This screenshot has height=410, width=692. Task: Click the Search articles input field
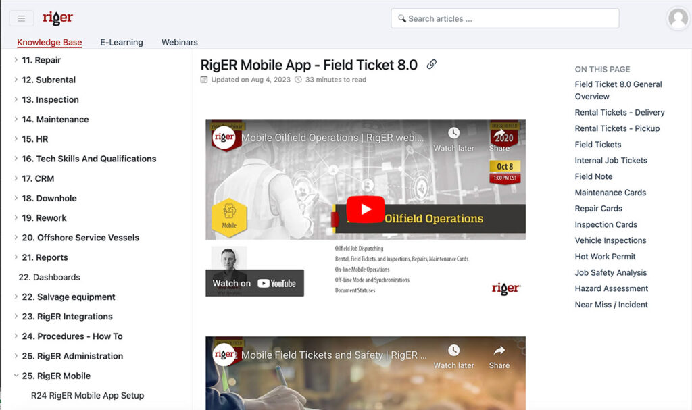(507, 19)
